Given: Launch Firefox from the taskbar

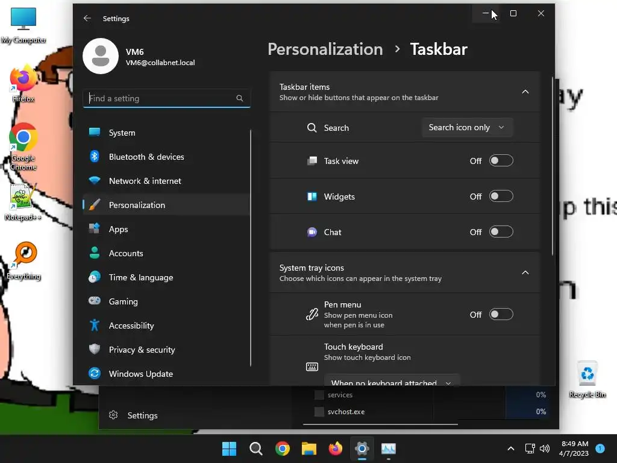Looking at the screenshot, I should point(336,449).
